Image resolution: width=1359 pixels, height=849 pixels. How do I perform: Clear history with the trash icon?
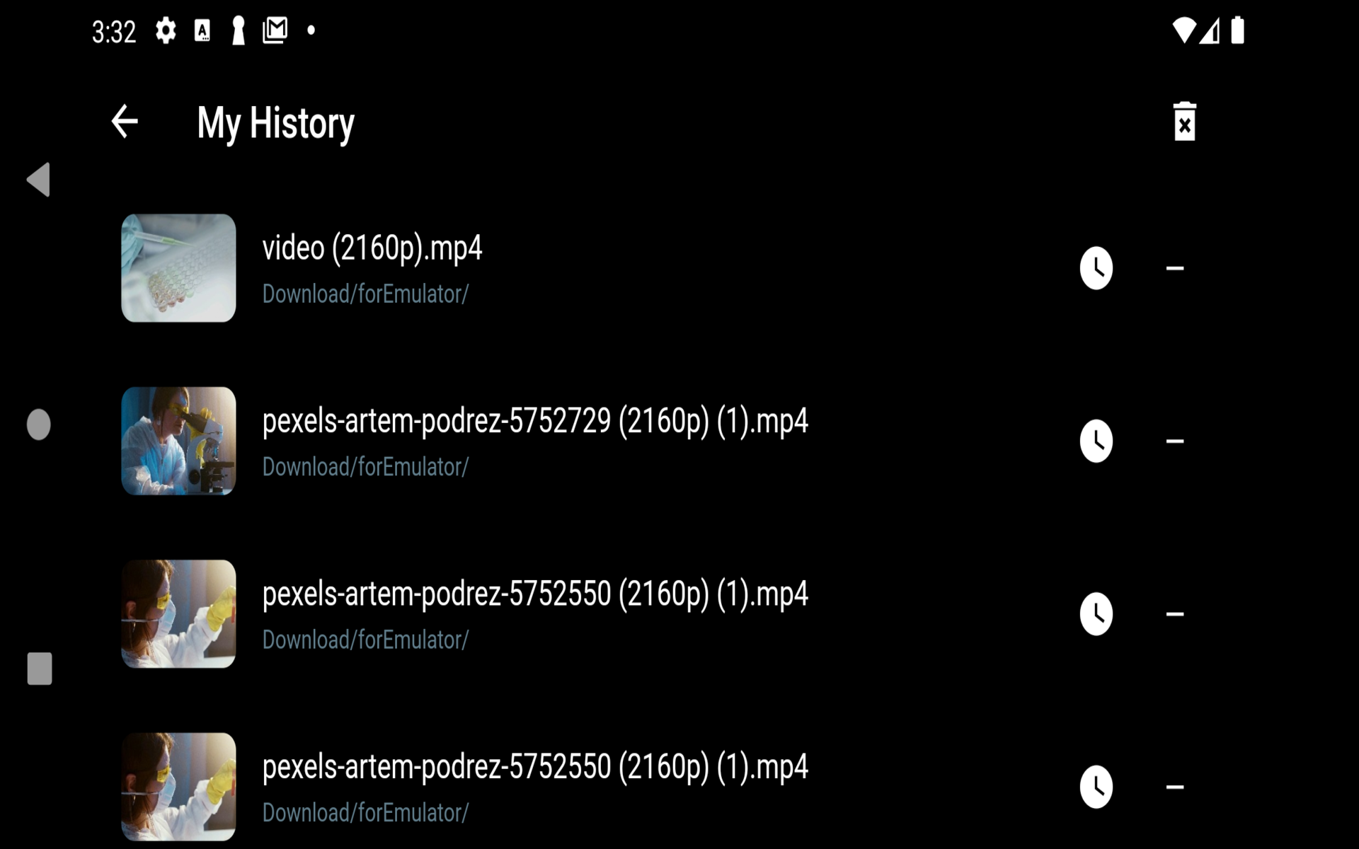click(1184, 122)
